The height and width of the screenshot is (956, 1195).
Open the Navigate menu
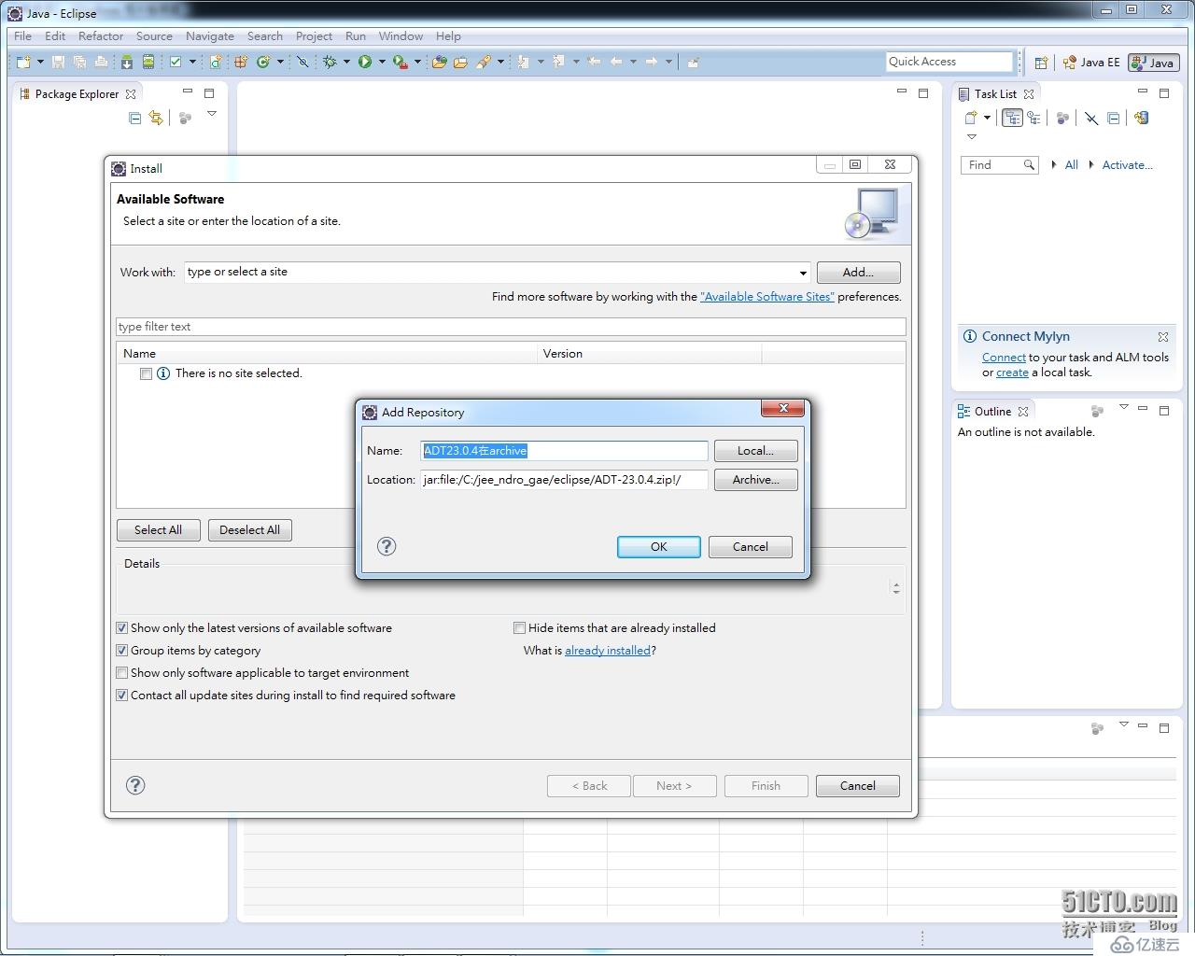click(x=210, y=36)
